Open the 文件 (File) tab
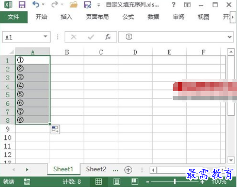237x187 pixels. [14, 17]
